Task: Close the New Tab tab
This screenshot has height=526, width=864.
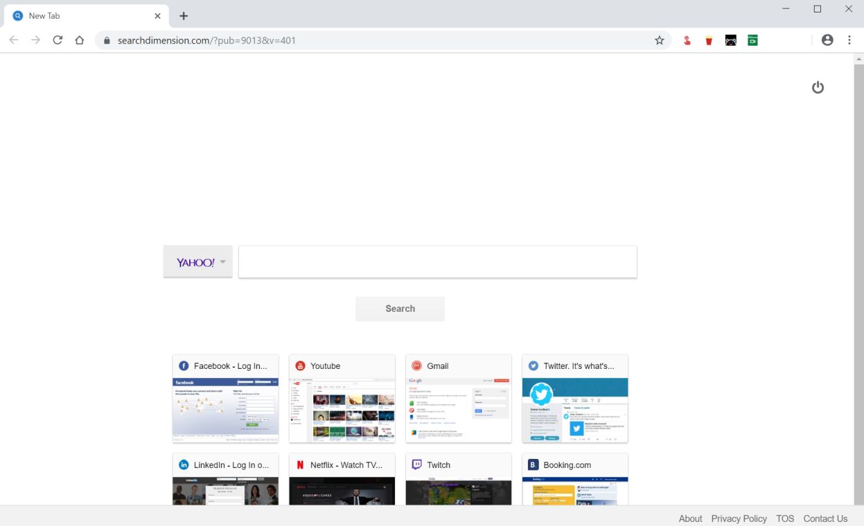Action: pyautogui.click(x=157, y=16)
